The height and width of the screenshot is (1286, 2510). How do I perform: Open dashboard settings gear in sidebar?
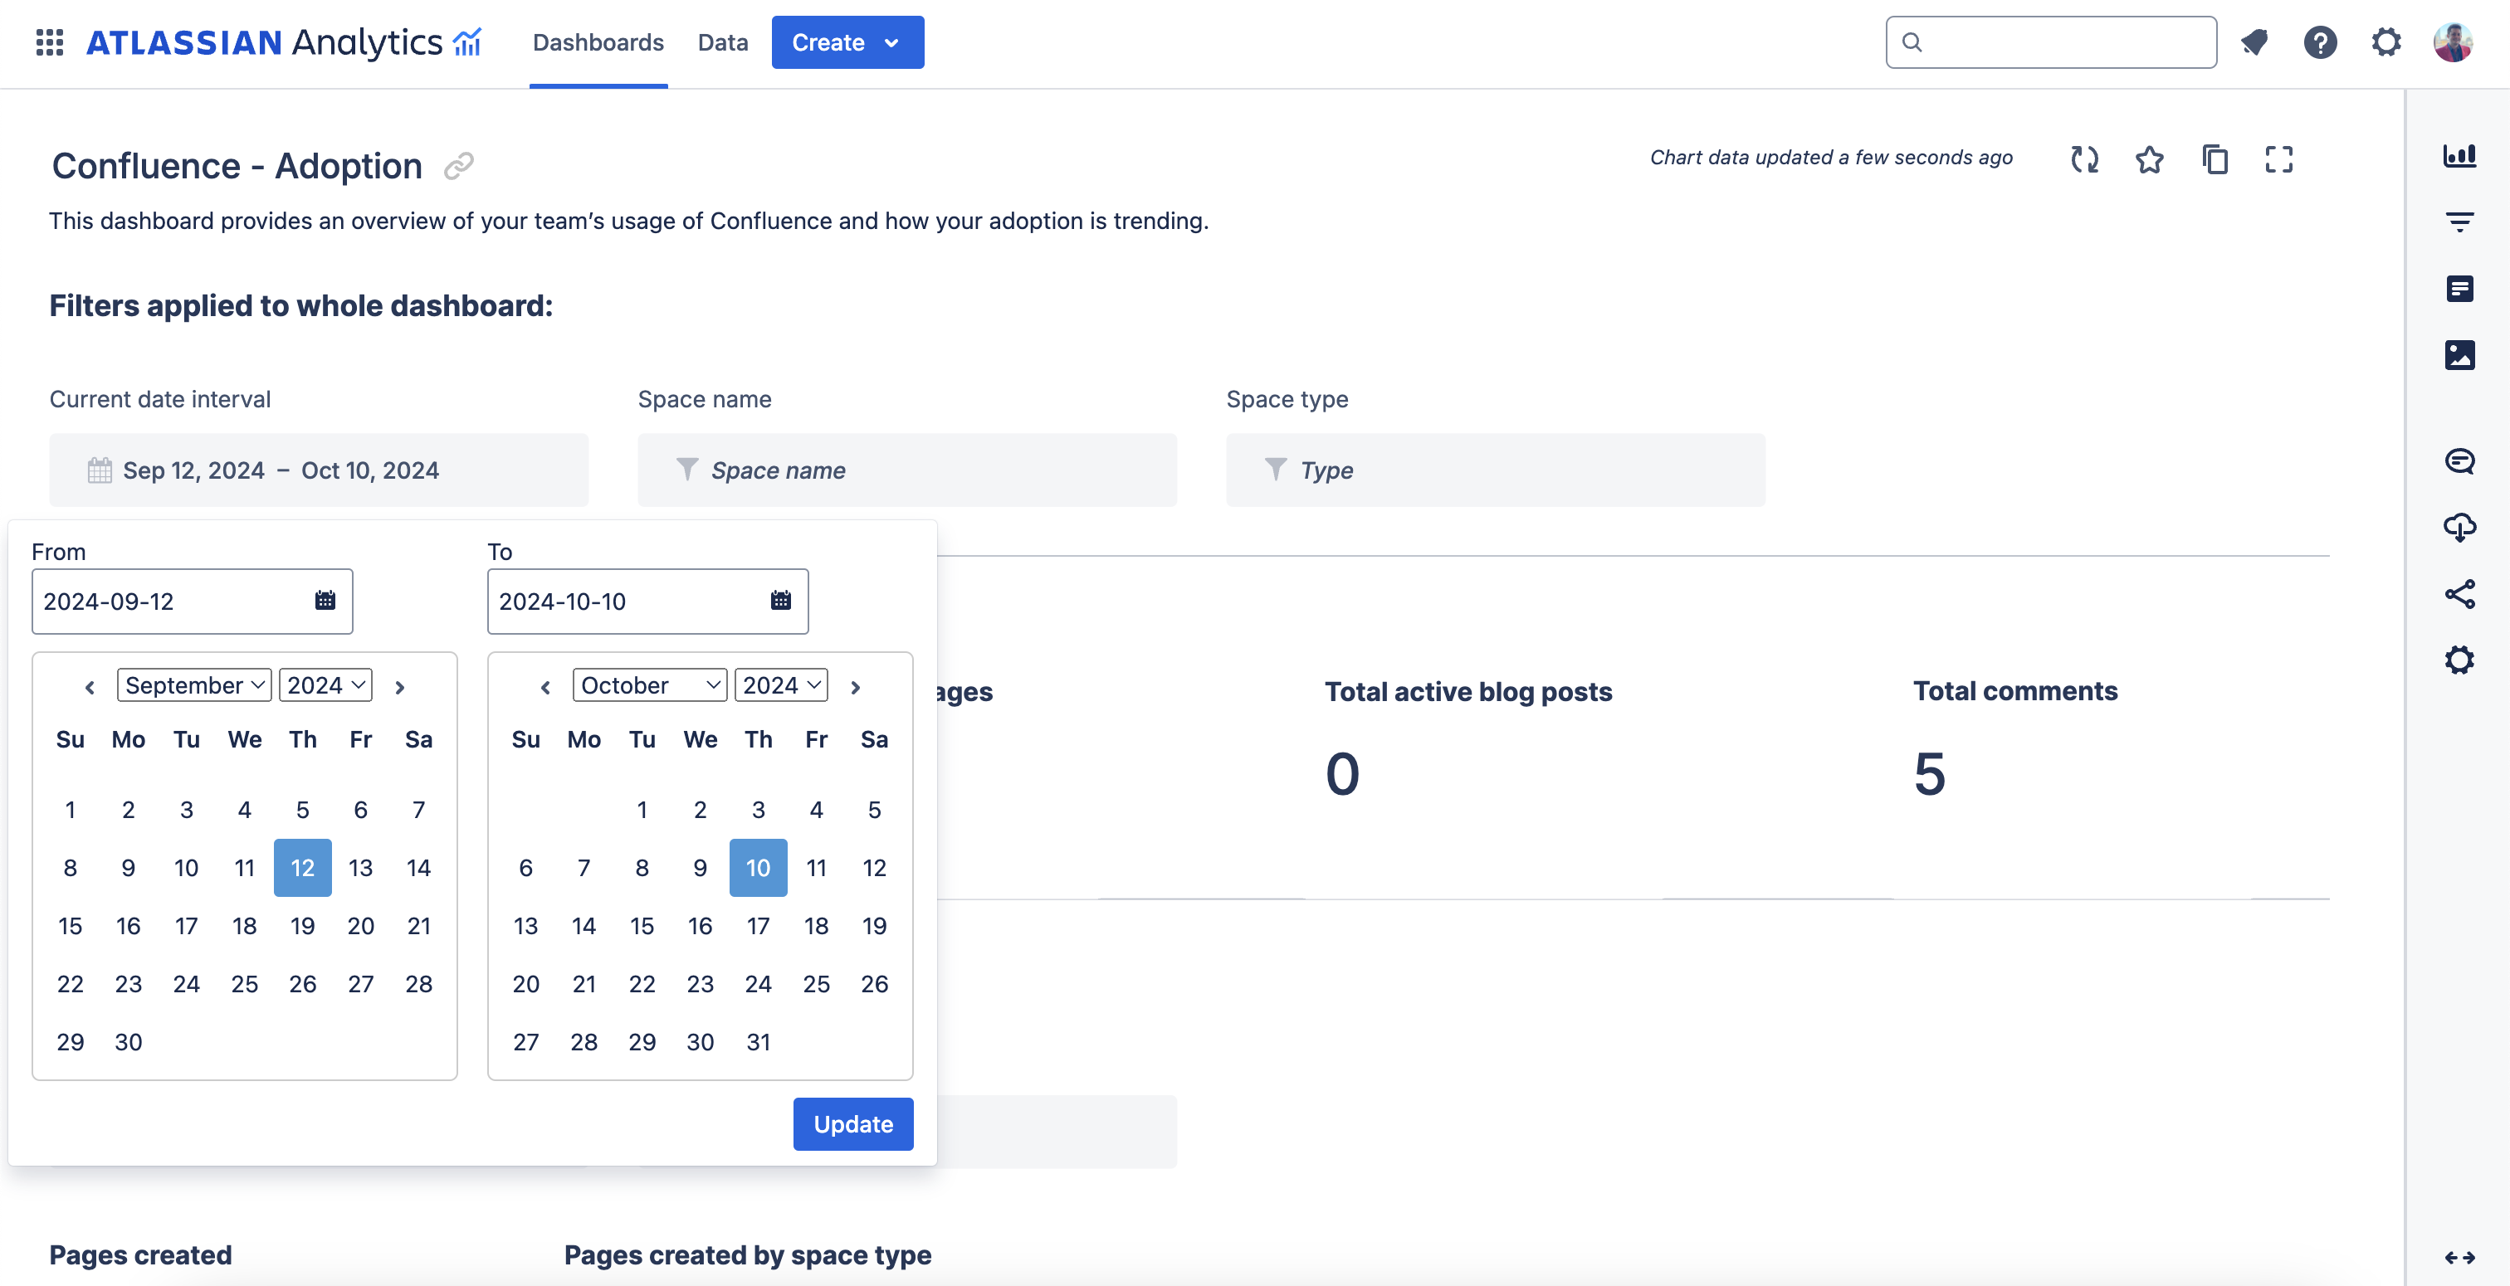point(2459,660)
